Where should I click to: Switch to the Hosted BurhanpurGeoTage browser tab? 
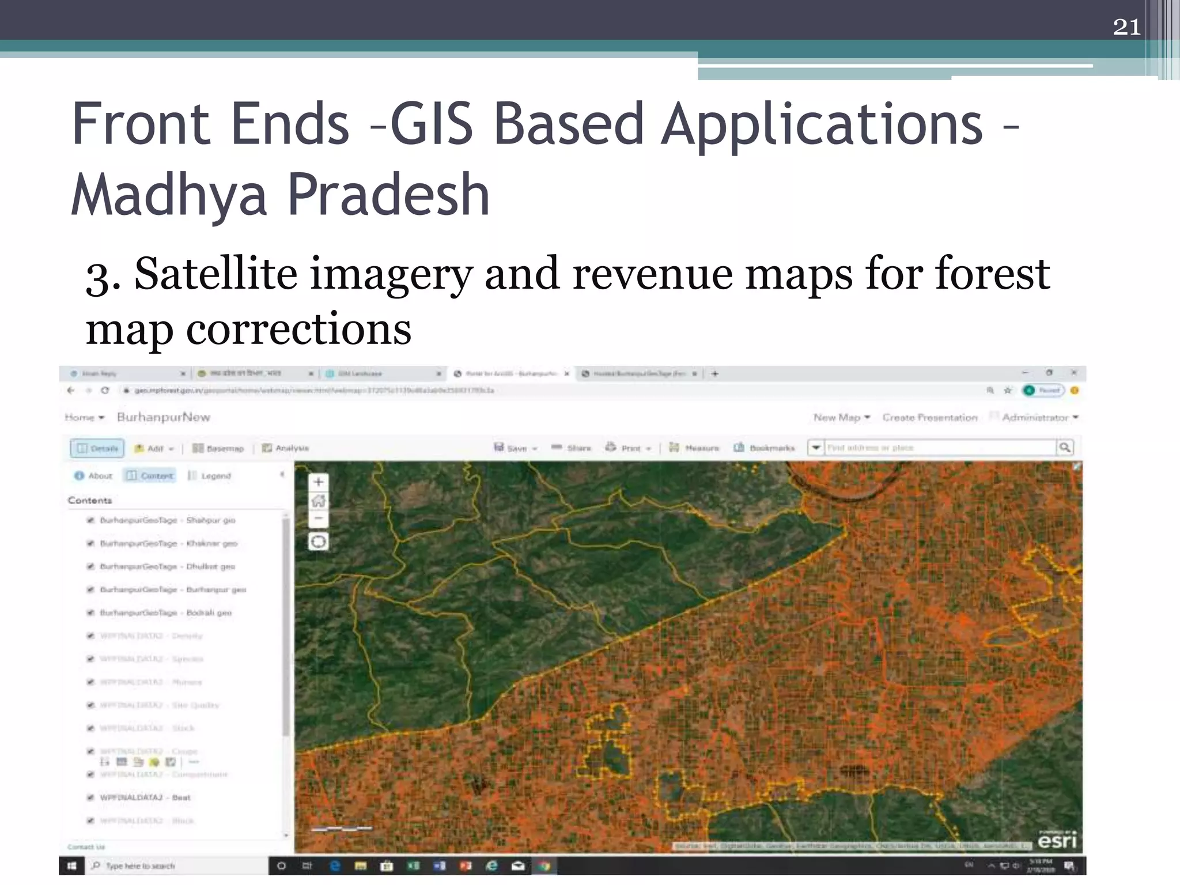[x=640, y=373]
